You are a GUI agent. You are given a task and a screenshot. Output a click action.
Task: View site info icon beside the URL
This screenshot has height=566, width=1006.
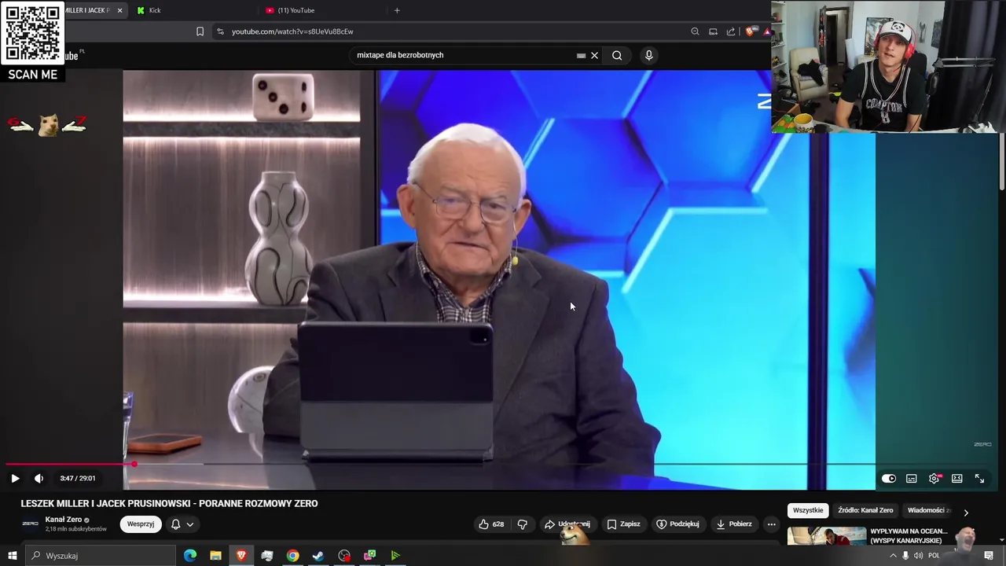220,31
